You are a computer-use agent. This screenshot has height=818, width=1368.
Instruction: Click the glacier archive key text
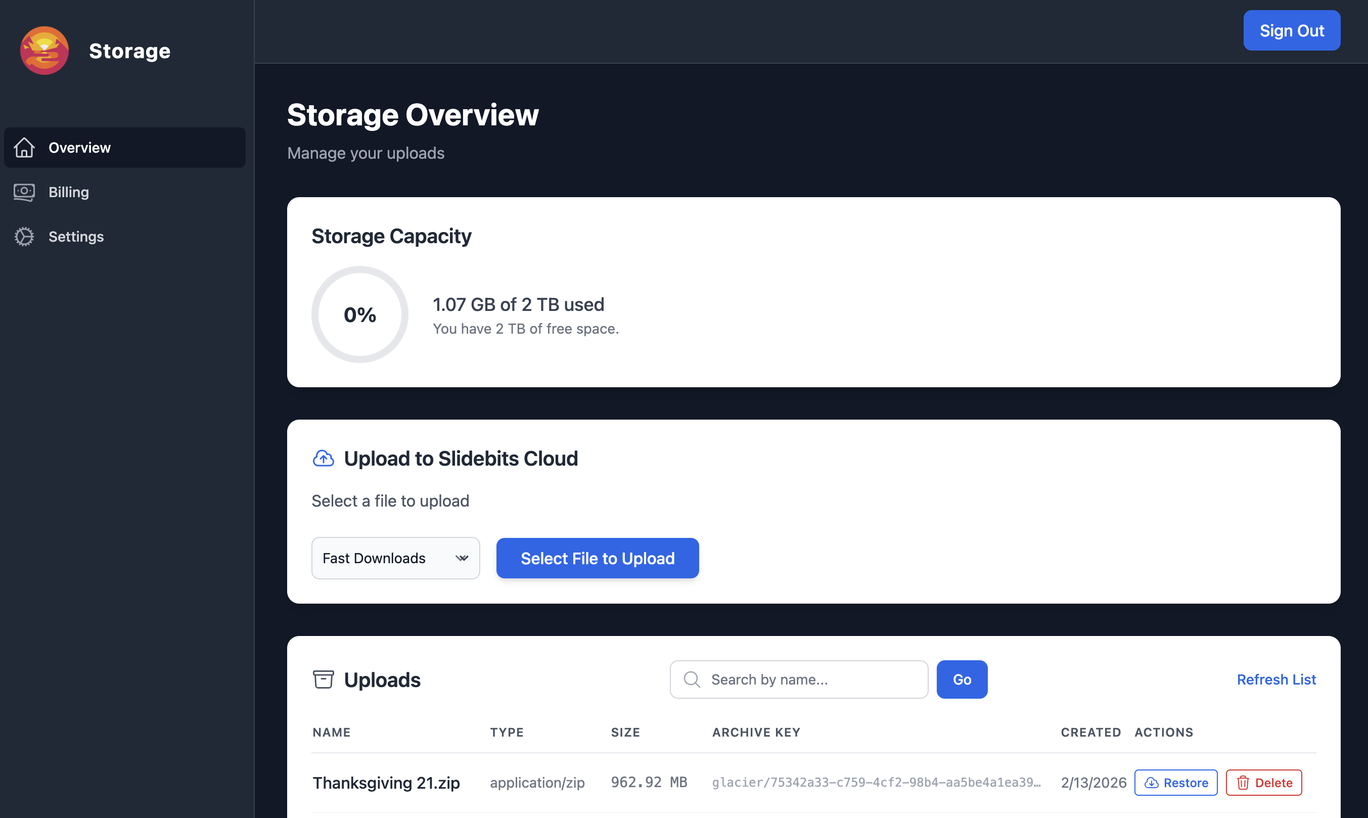[876, 782]
